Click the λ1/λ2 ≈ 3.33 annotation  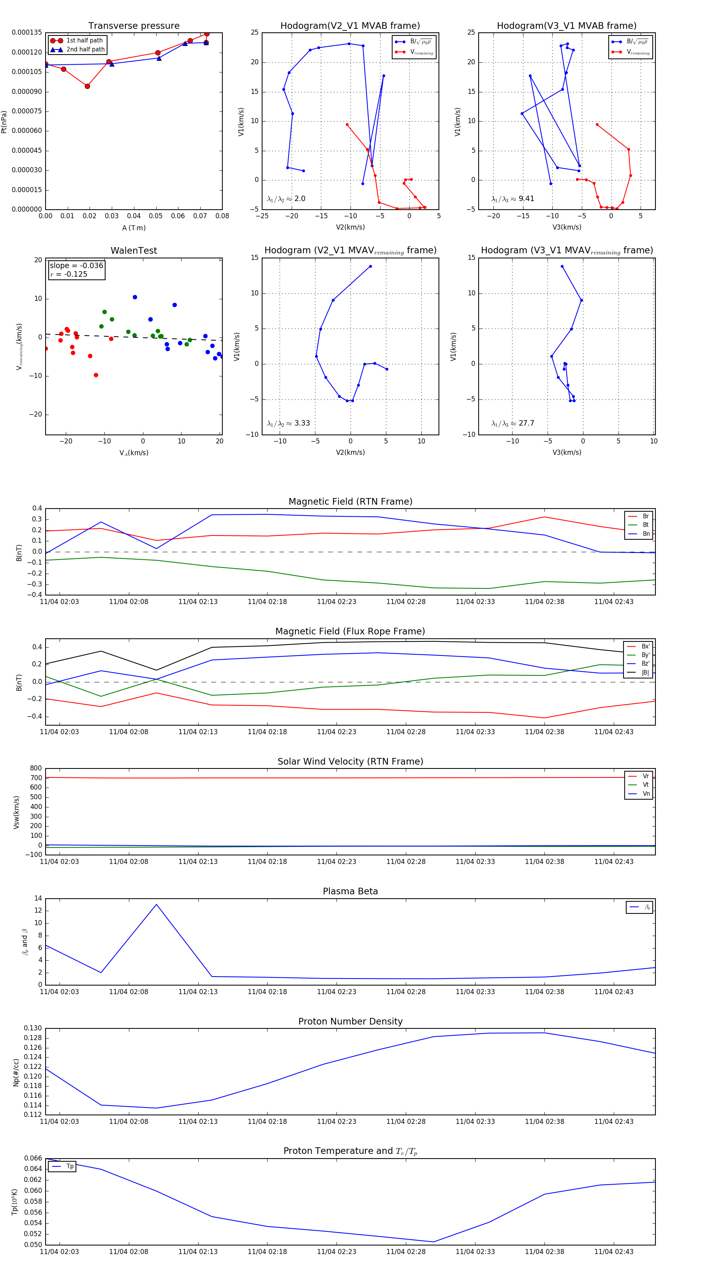click(x=288, y=423)
